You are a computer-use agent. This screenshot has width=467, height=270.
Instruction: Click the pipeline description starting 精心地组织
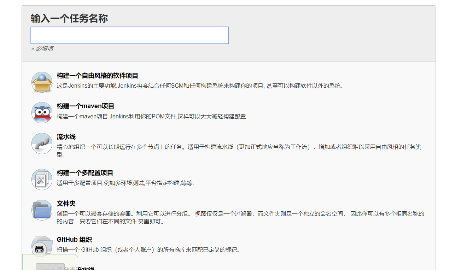[239, 151]
